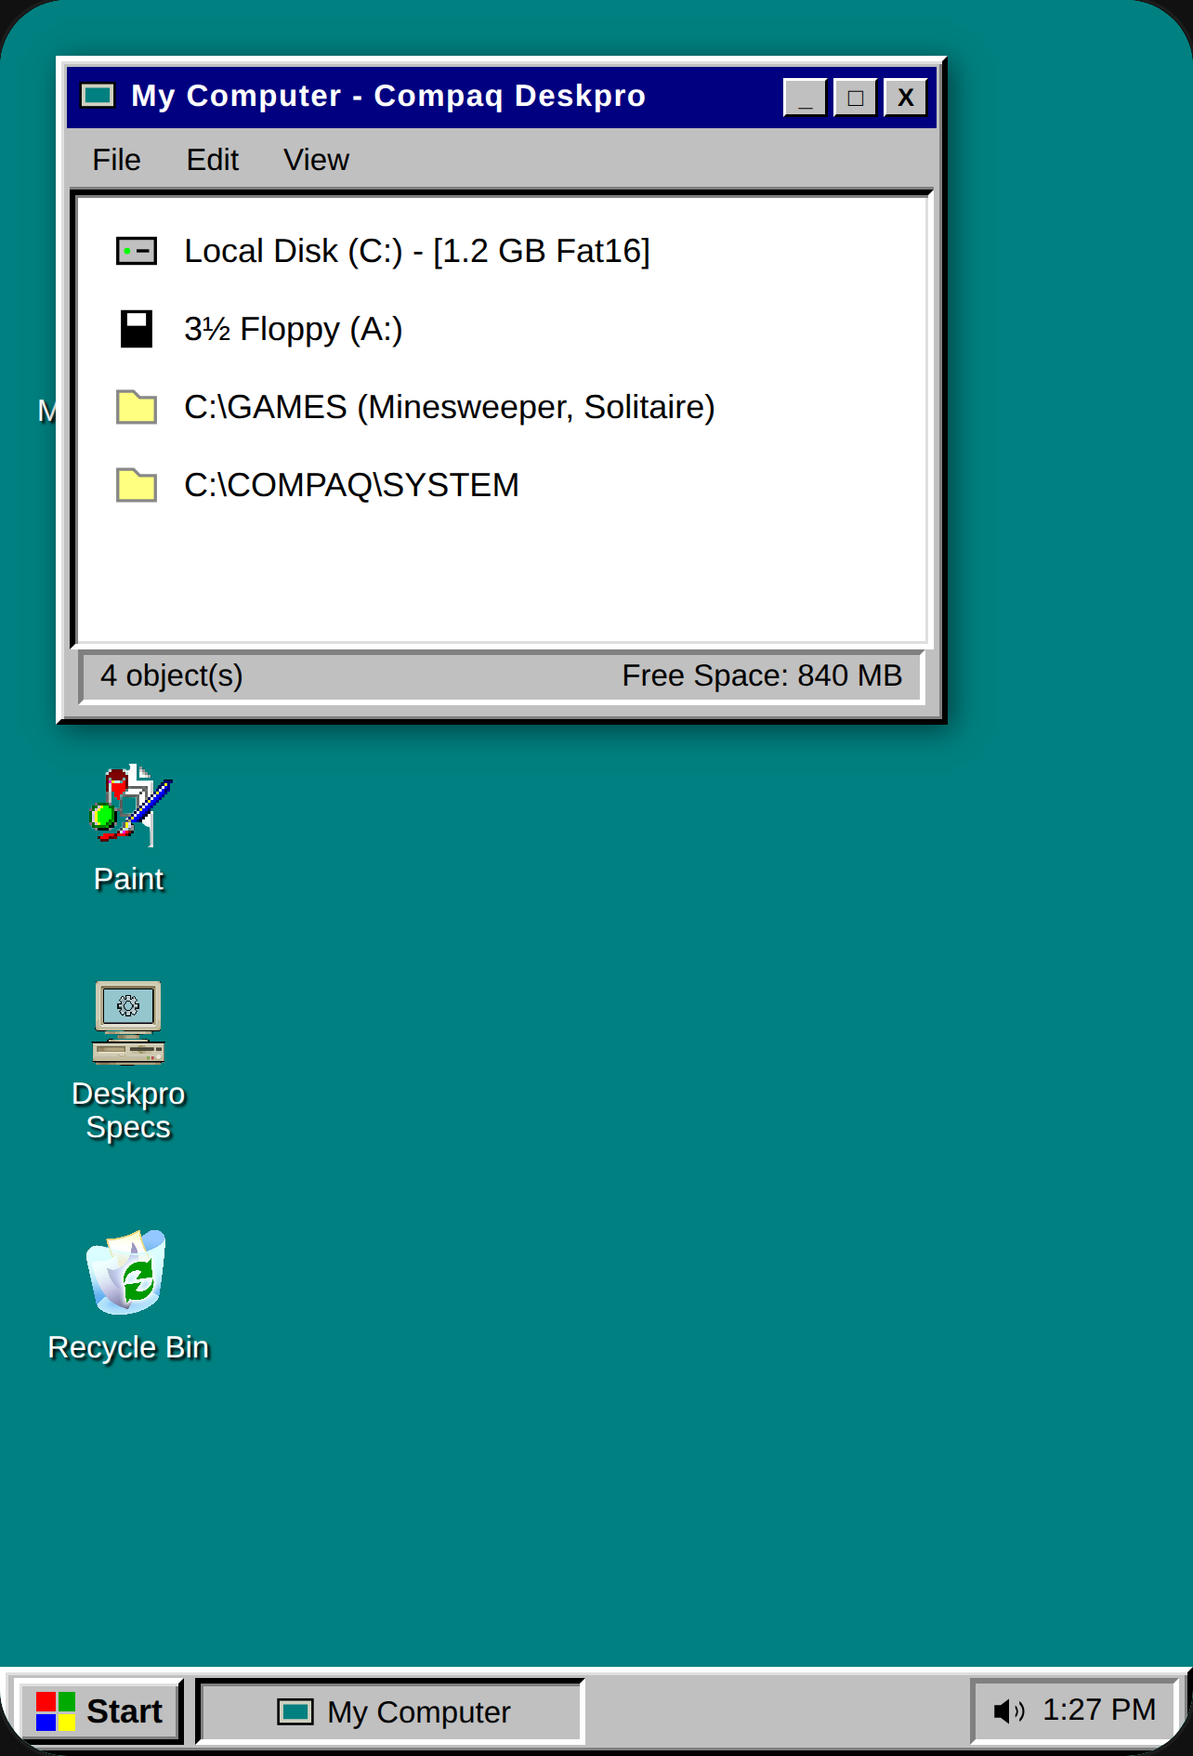This screenshot has width=1193, height=1756.
Task: Select the text 'C:\GAMES (Minesweeper, Solitaire)'
Action: 450,407
